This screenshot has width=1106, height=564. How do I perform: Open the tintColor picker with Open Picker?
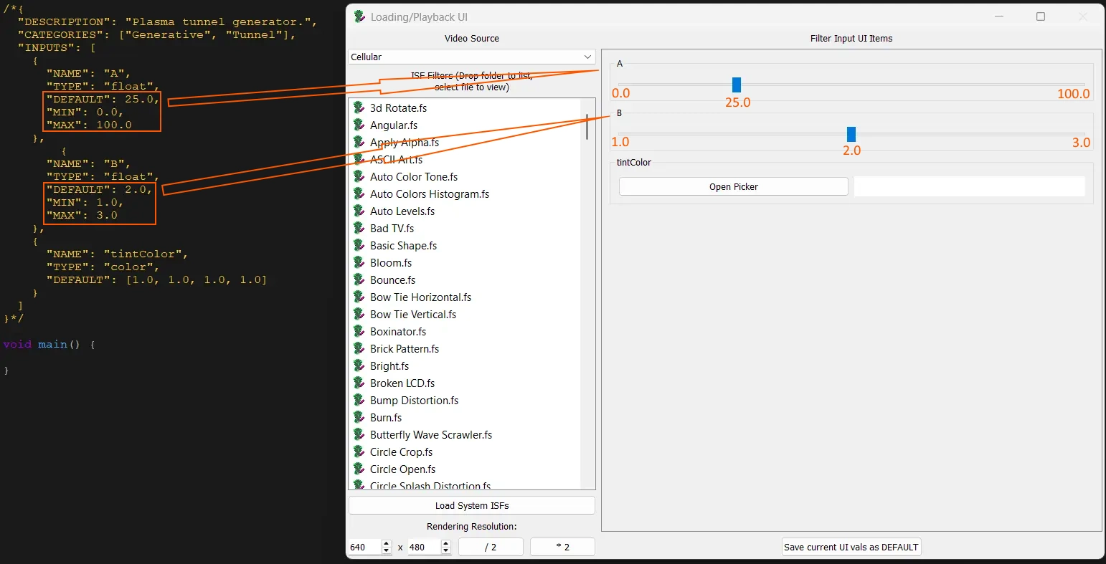coord(734,186)
